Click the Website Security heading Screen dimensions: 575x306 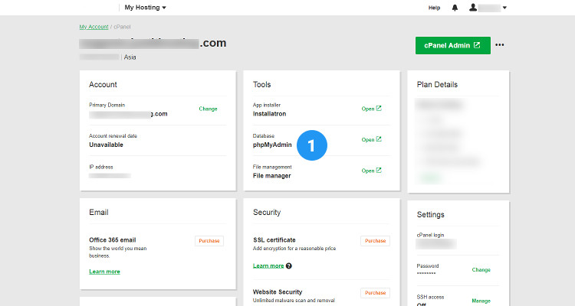click(278, 292)
